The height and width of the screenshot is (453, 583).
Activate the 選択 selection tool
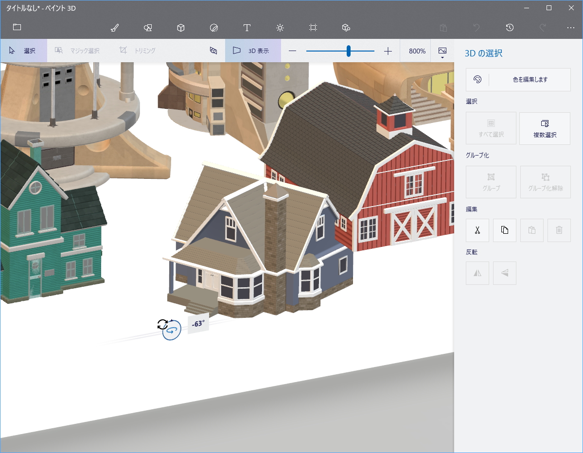click(23, 51)
